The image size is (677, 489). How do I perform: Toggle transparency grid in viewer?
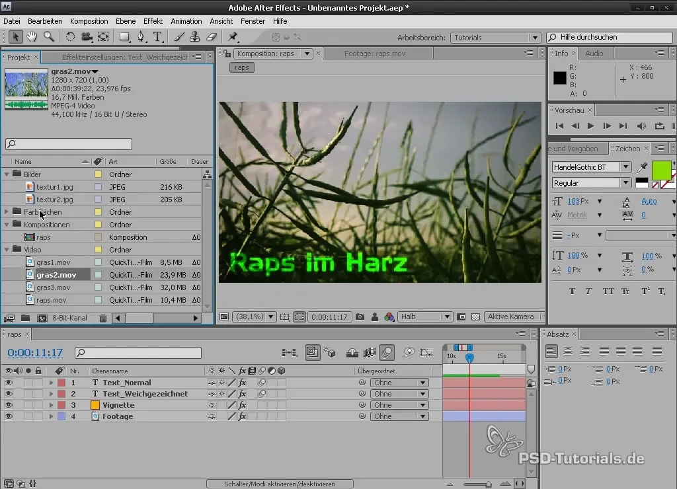(475, 317)
